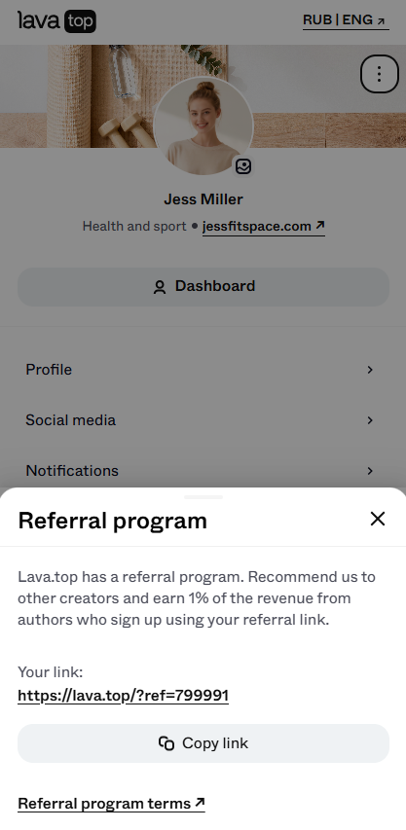This screenshot has height=830, width=406.
Task: Click Jess Miller's profile photo
Action: (203, 126)
